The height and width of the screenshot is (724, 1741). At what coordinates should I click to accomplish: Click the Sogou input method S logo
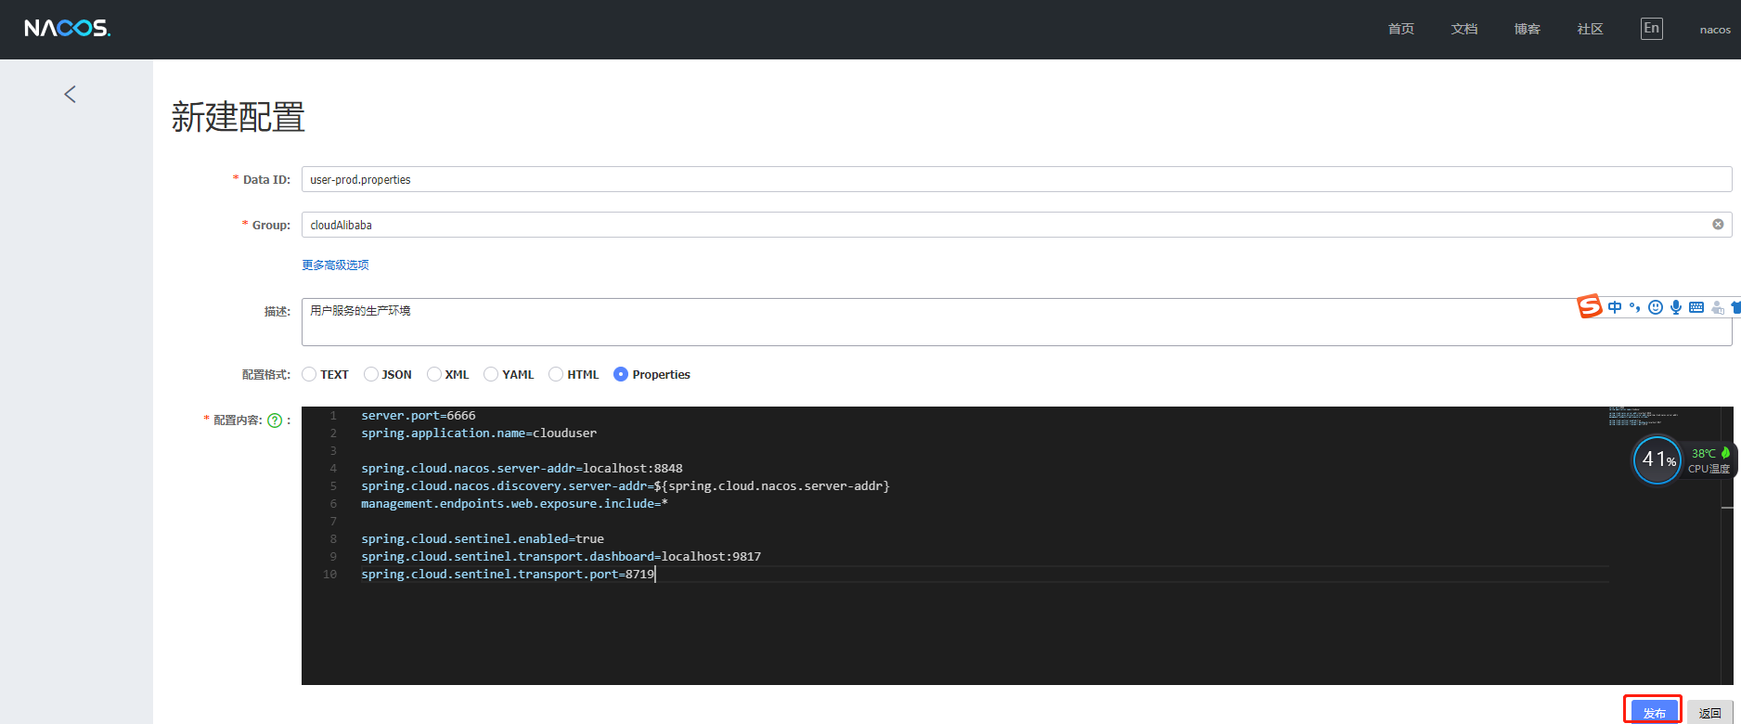tap(1590, 305)
